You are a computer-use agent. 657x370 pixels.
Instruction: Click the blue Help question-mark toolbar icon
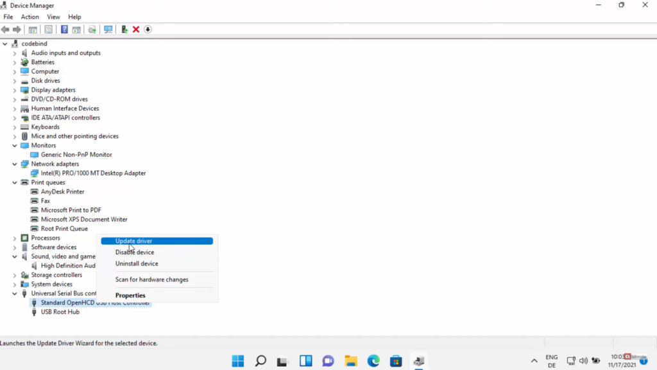click(64, 30)
